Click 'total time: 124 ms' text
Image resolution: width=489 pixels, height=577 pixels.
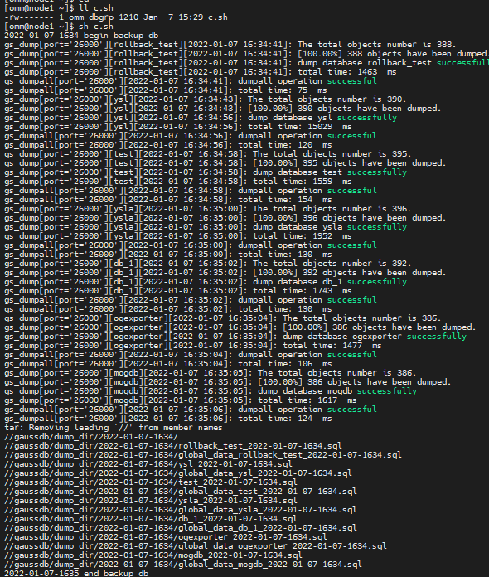pos(285,419)
